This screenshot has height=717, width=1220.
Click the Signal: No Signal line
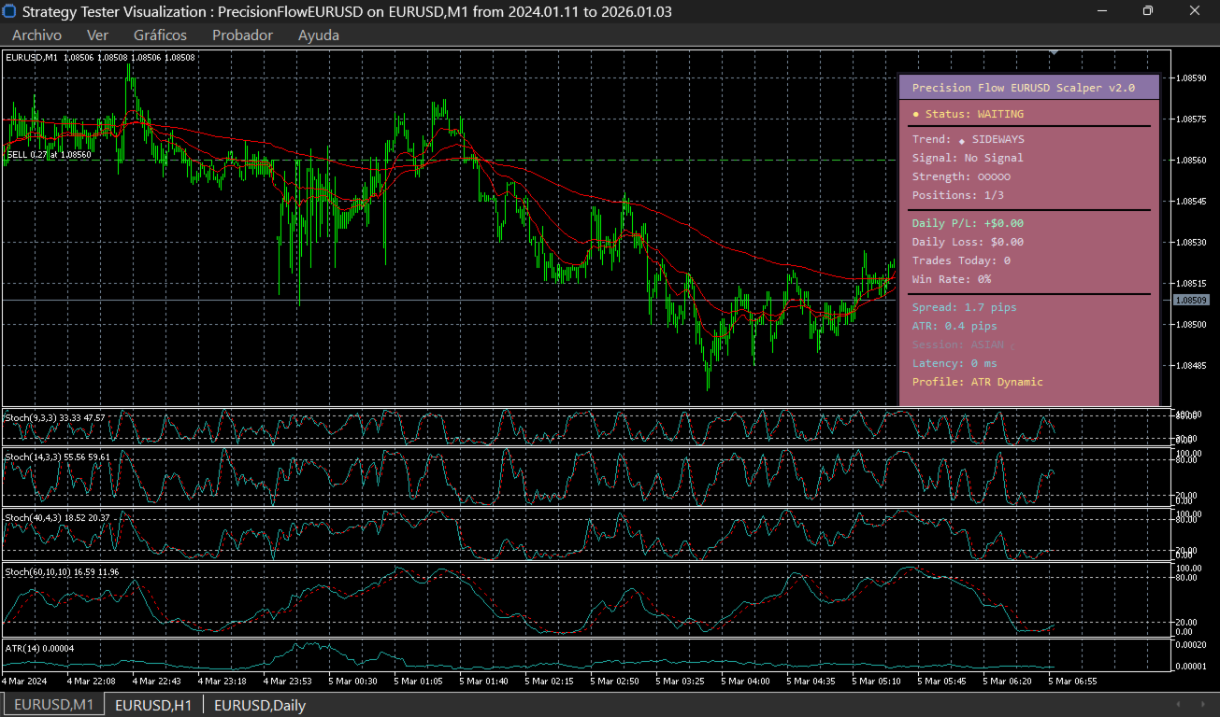(968, 158)
